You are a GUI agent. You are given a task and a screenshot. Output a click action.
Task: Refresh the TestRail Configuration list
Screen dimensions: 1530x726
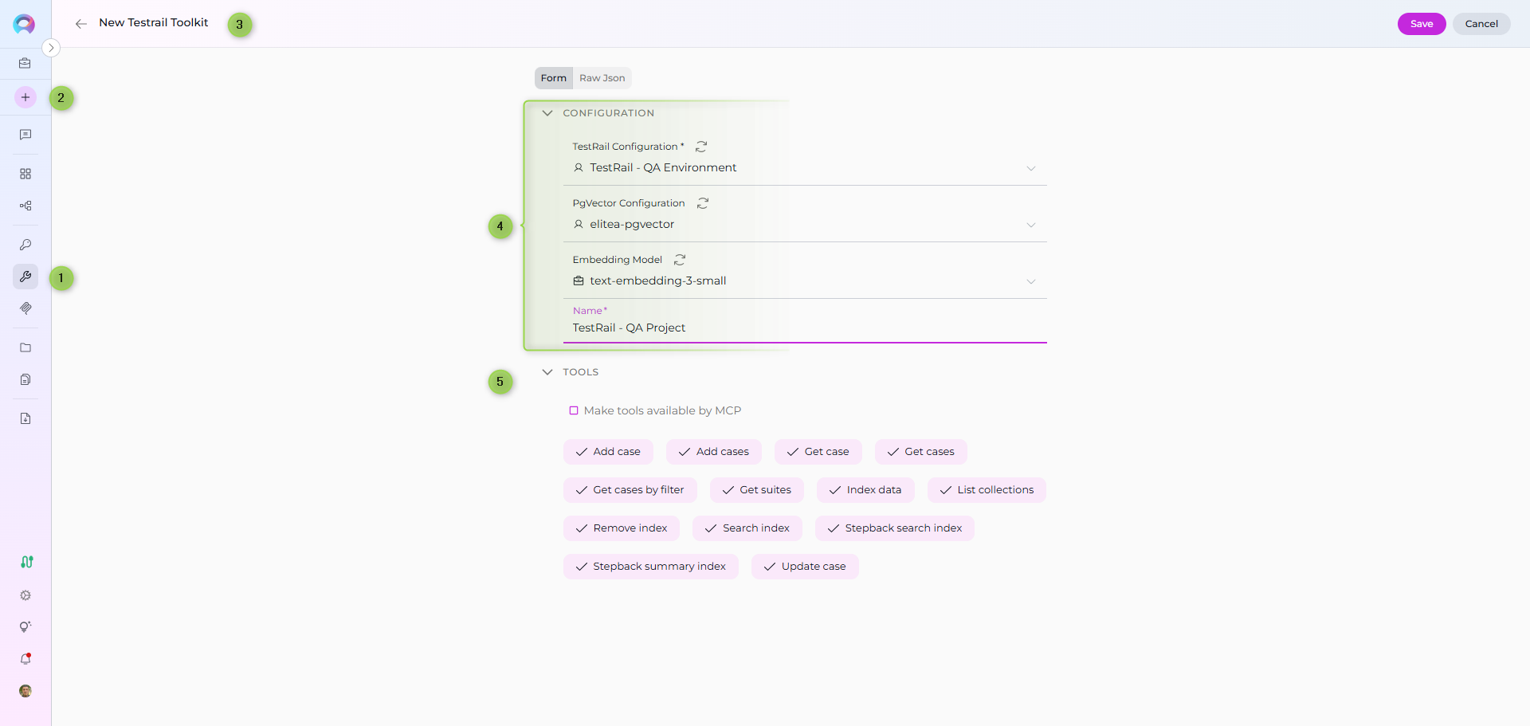coord(701,147)
